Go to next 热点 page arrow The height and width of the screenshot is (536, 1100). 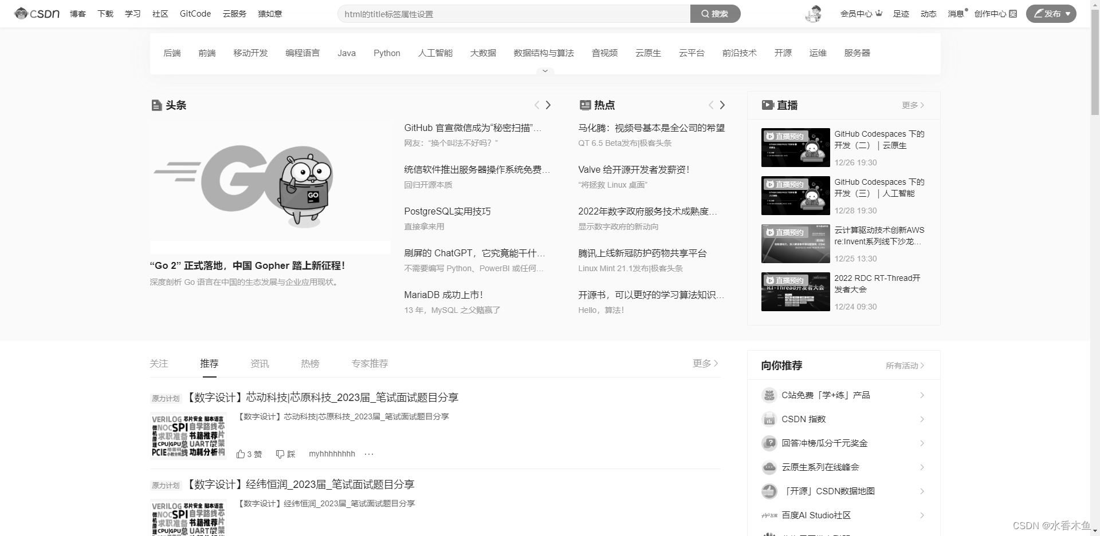(x=722, y=105)
